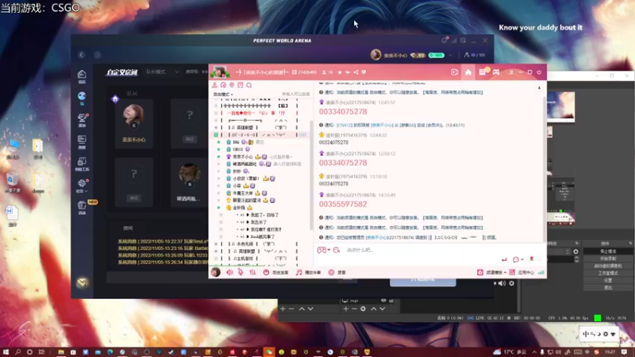The width and height of the screenshot is (635, 357).
Task: Open Windows Start menu
Action: pyautogui.click(x=6, y=352)
